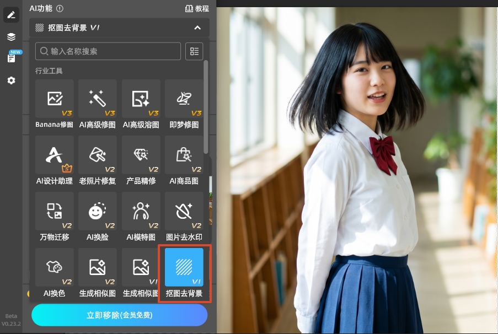The height and width of the screenshot is (334, 498).
Task: Toggle the list view layout button
Action: 194,51
